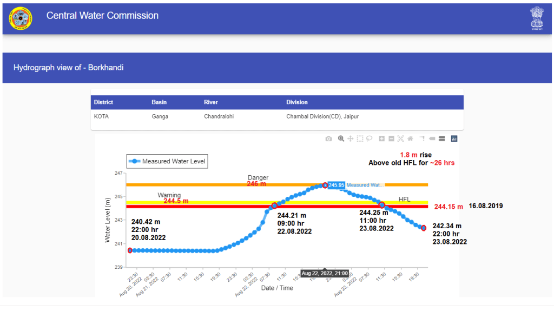554x311 pixels.
Task: Click the Zoom Out minus icon
Action: point(391,139)
